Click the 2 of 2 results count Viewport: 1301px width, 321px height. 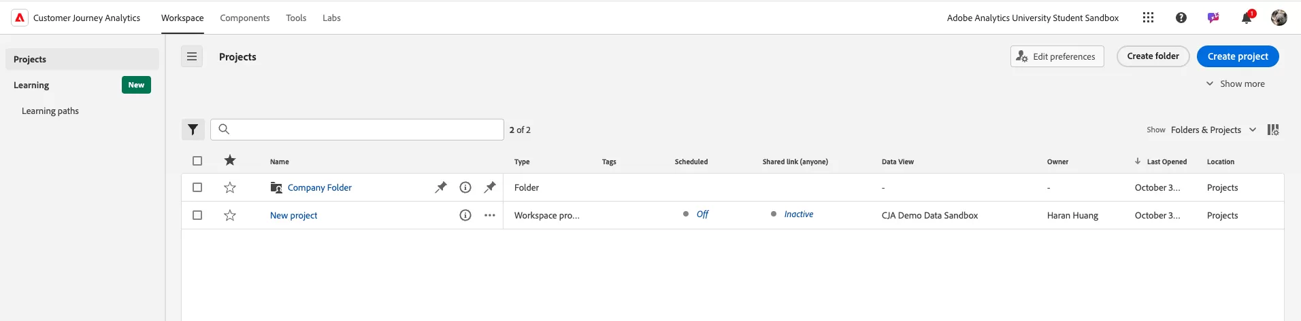tap(520, 130)
